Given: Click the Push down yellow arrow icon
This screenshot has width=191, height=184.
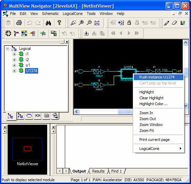Looking at the screenshot, I should (86, 33).
